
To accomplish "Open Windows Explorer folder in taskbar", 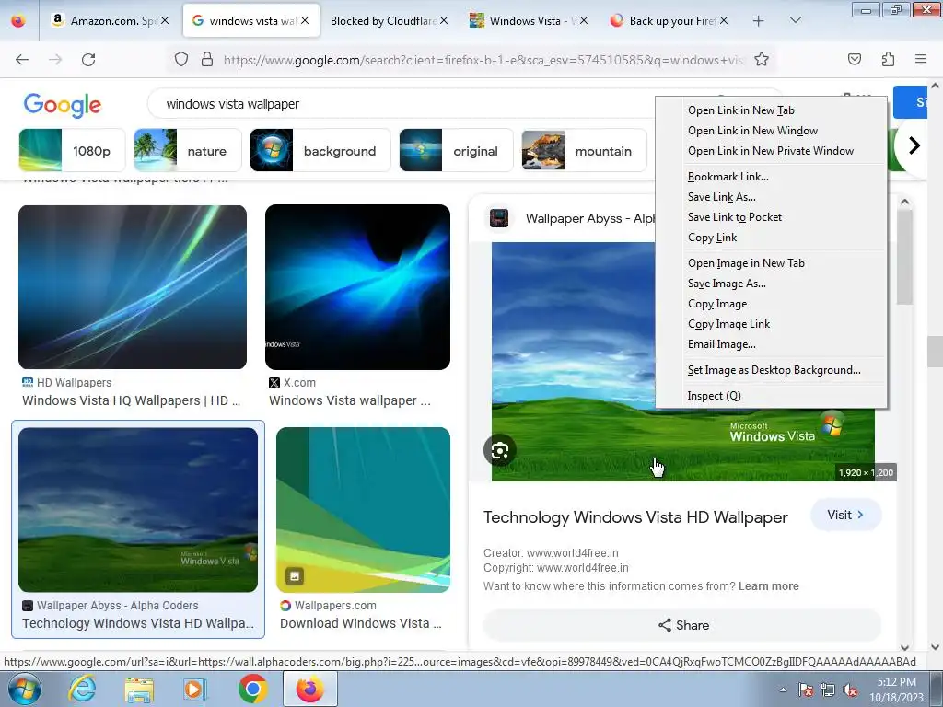I will click(x=139, y=689).
